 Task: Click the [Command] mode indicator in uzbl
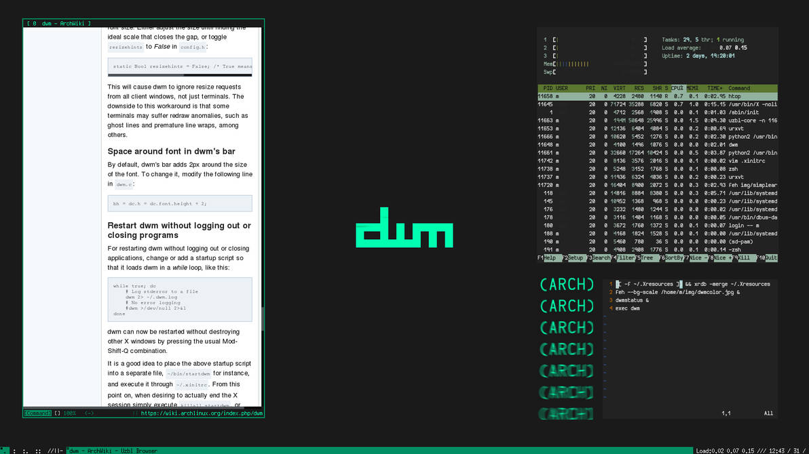click(x=37, y=413)
